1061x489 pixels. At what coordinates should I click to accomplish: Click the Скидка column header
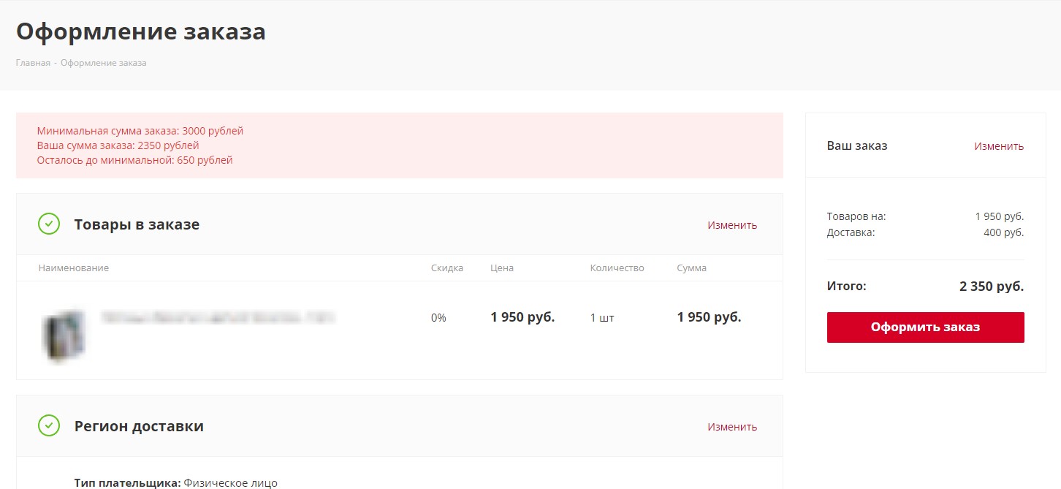(x=446, y=268)
